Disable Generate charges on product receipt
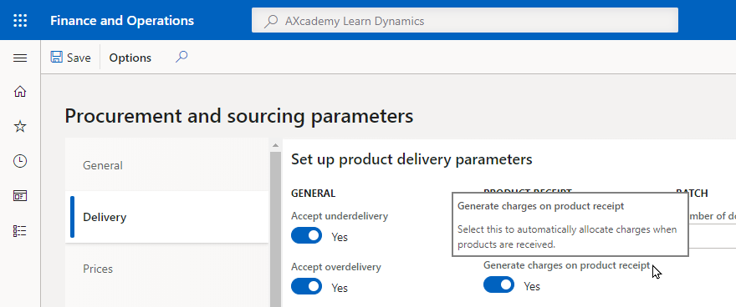This screenshot has width=736, height=307. point(499,284)
